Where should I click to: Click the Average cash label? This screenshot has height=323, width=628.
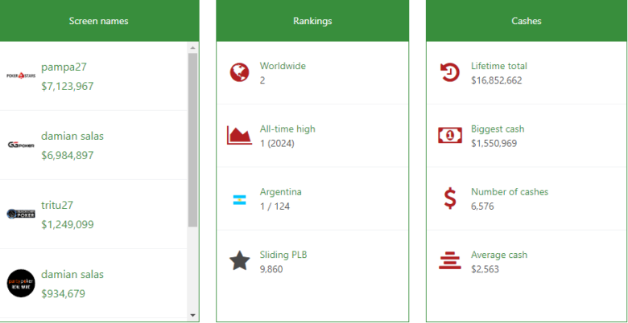tap(499, 255)
